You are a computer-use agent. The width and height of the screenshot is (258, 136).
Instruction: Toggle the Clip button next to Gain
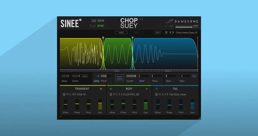click(x=194, y=76)
